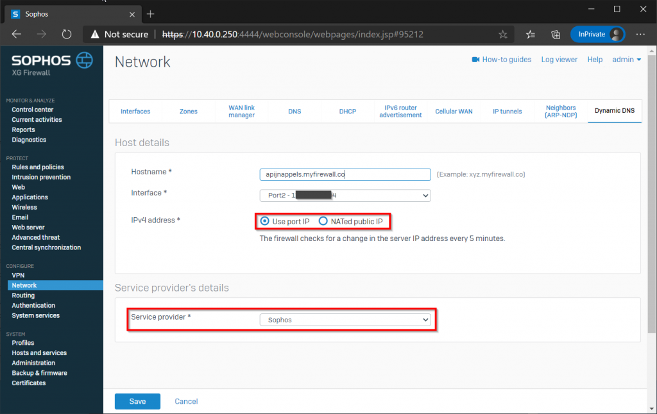Screen dimensions: 657x414
Task: Open the Help link
Action: point(595,60)
